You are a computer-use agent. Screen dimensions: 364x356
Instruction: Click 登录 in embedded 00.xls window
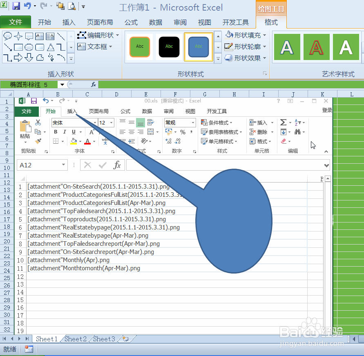327,110
